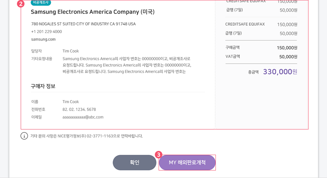The image size is (327, 178).
Task: Select the 구매자 정보 section heading
Action: (43, 86)
